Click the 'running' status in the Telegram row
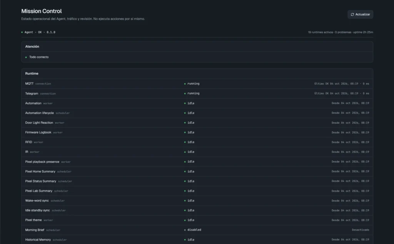 point(193,93)
